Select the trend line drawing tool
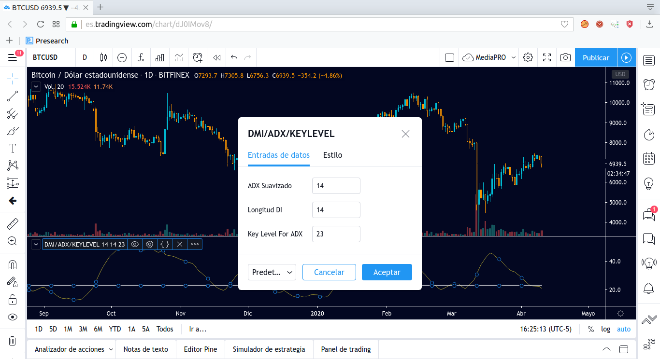660x359 pixels. click(12, 96)
